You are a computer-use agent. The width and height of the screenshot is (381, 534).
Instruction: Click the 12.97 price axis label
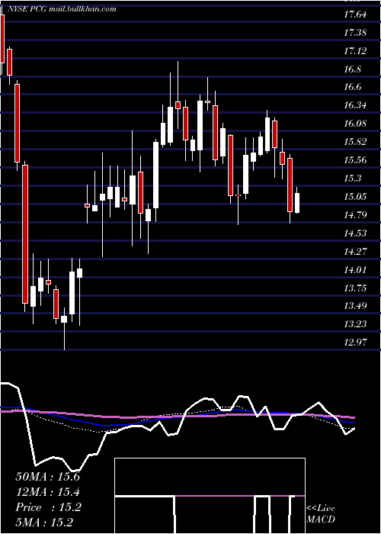point(355,343)
